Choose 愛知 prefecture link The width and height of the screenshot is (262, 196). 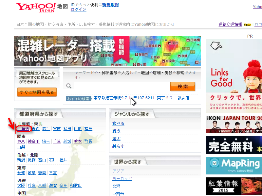(21, 173)
